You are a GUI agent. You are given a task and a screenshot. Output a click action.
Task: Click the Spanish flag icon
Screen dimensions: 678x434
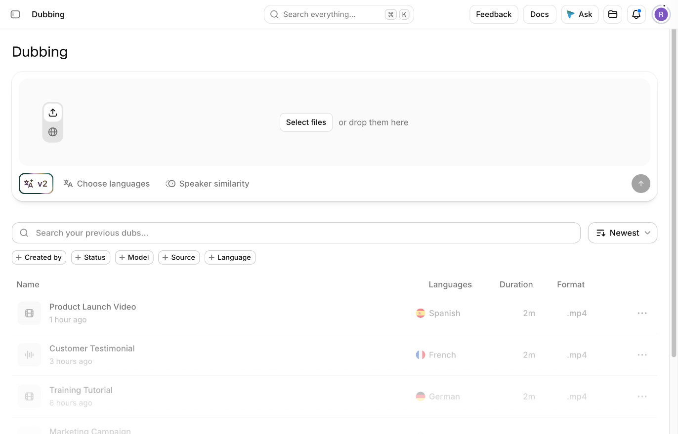[421, 313]
